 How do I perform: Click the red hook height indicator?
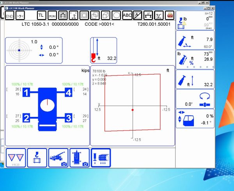(x=93, y=58)
